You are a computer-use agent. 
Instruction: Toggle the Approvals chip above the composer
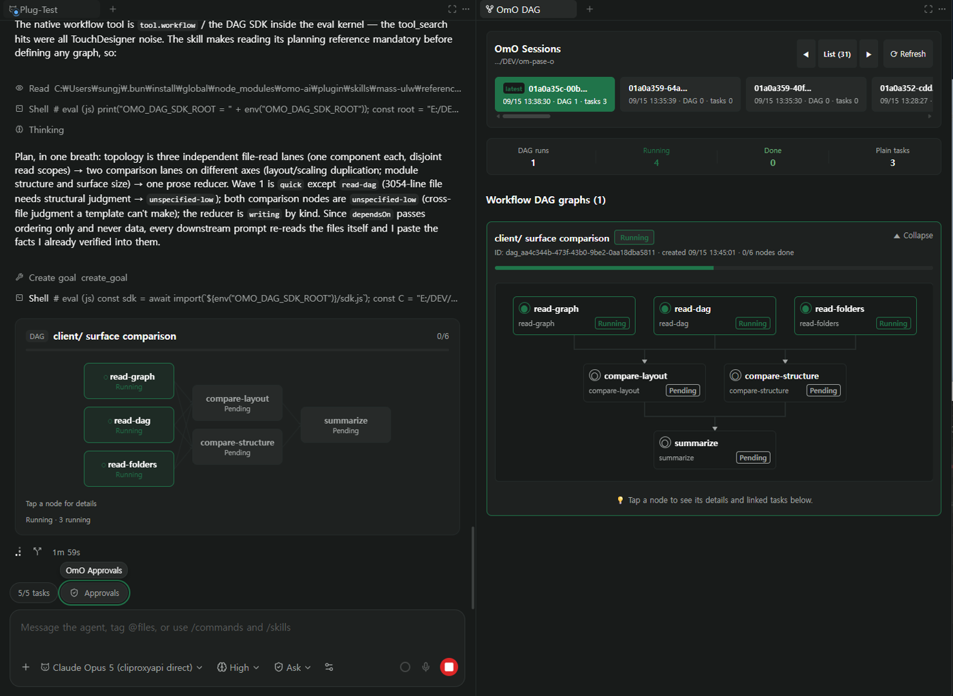95,593
